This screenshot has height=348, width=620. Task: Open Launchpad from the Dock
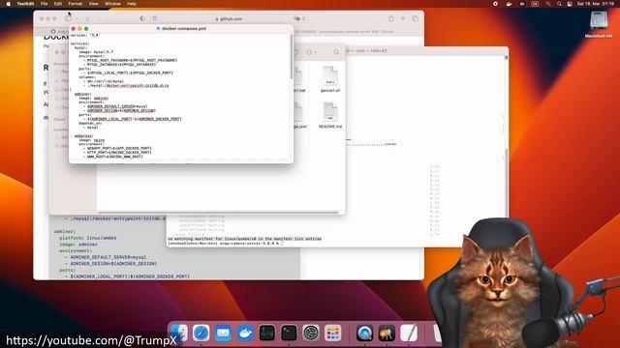[x=332, y=333]
